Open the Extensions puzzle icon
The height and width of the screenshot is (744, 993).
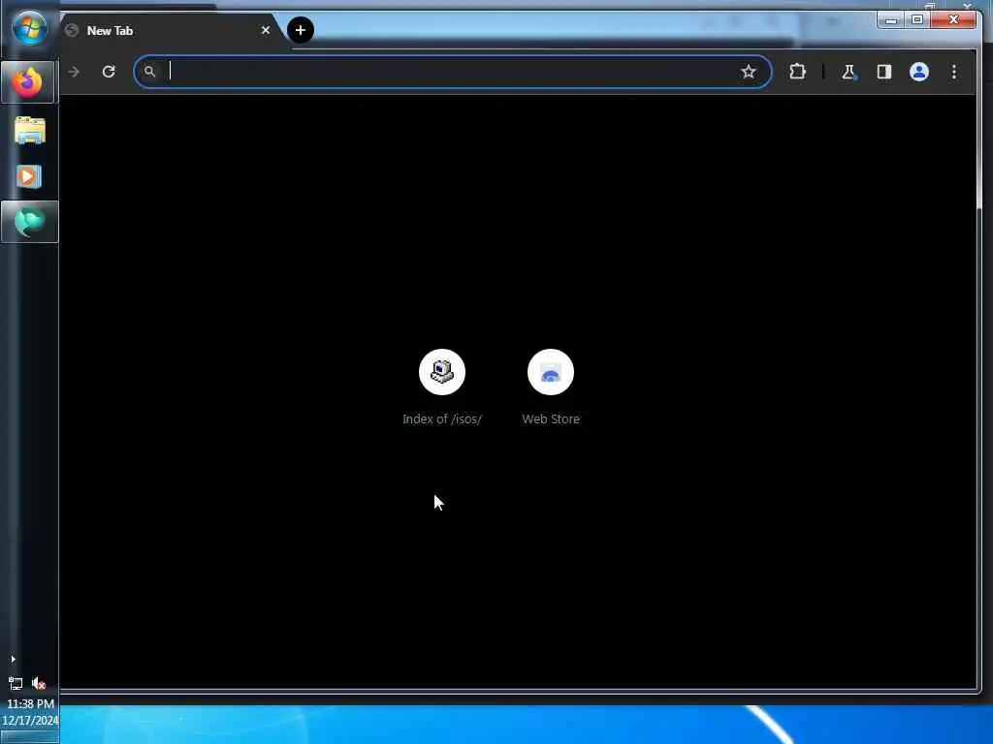click(797, 72)
